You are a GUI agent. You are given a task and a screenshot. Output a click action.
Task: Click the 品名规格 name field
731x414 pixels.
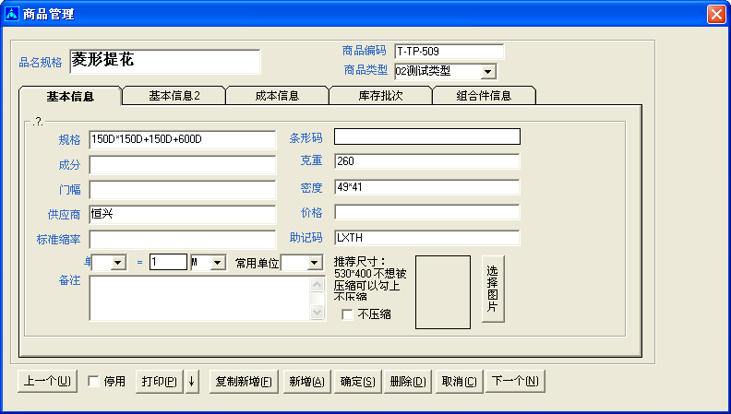tap(165, 62)
